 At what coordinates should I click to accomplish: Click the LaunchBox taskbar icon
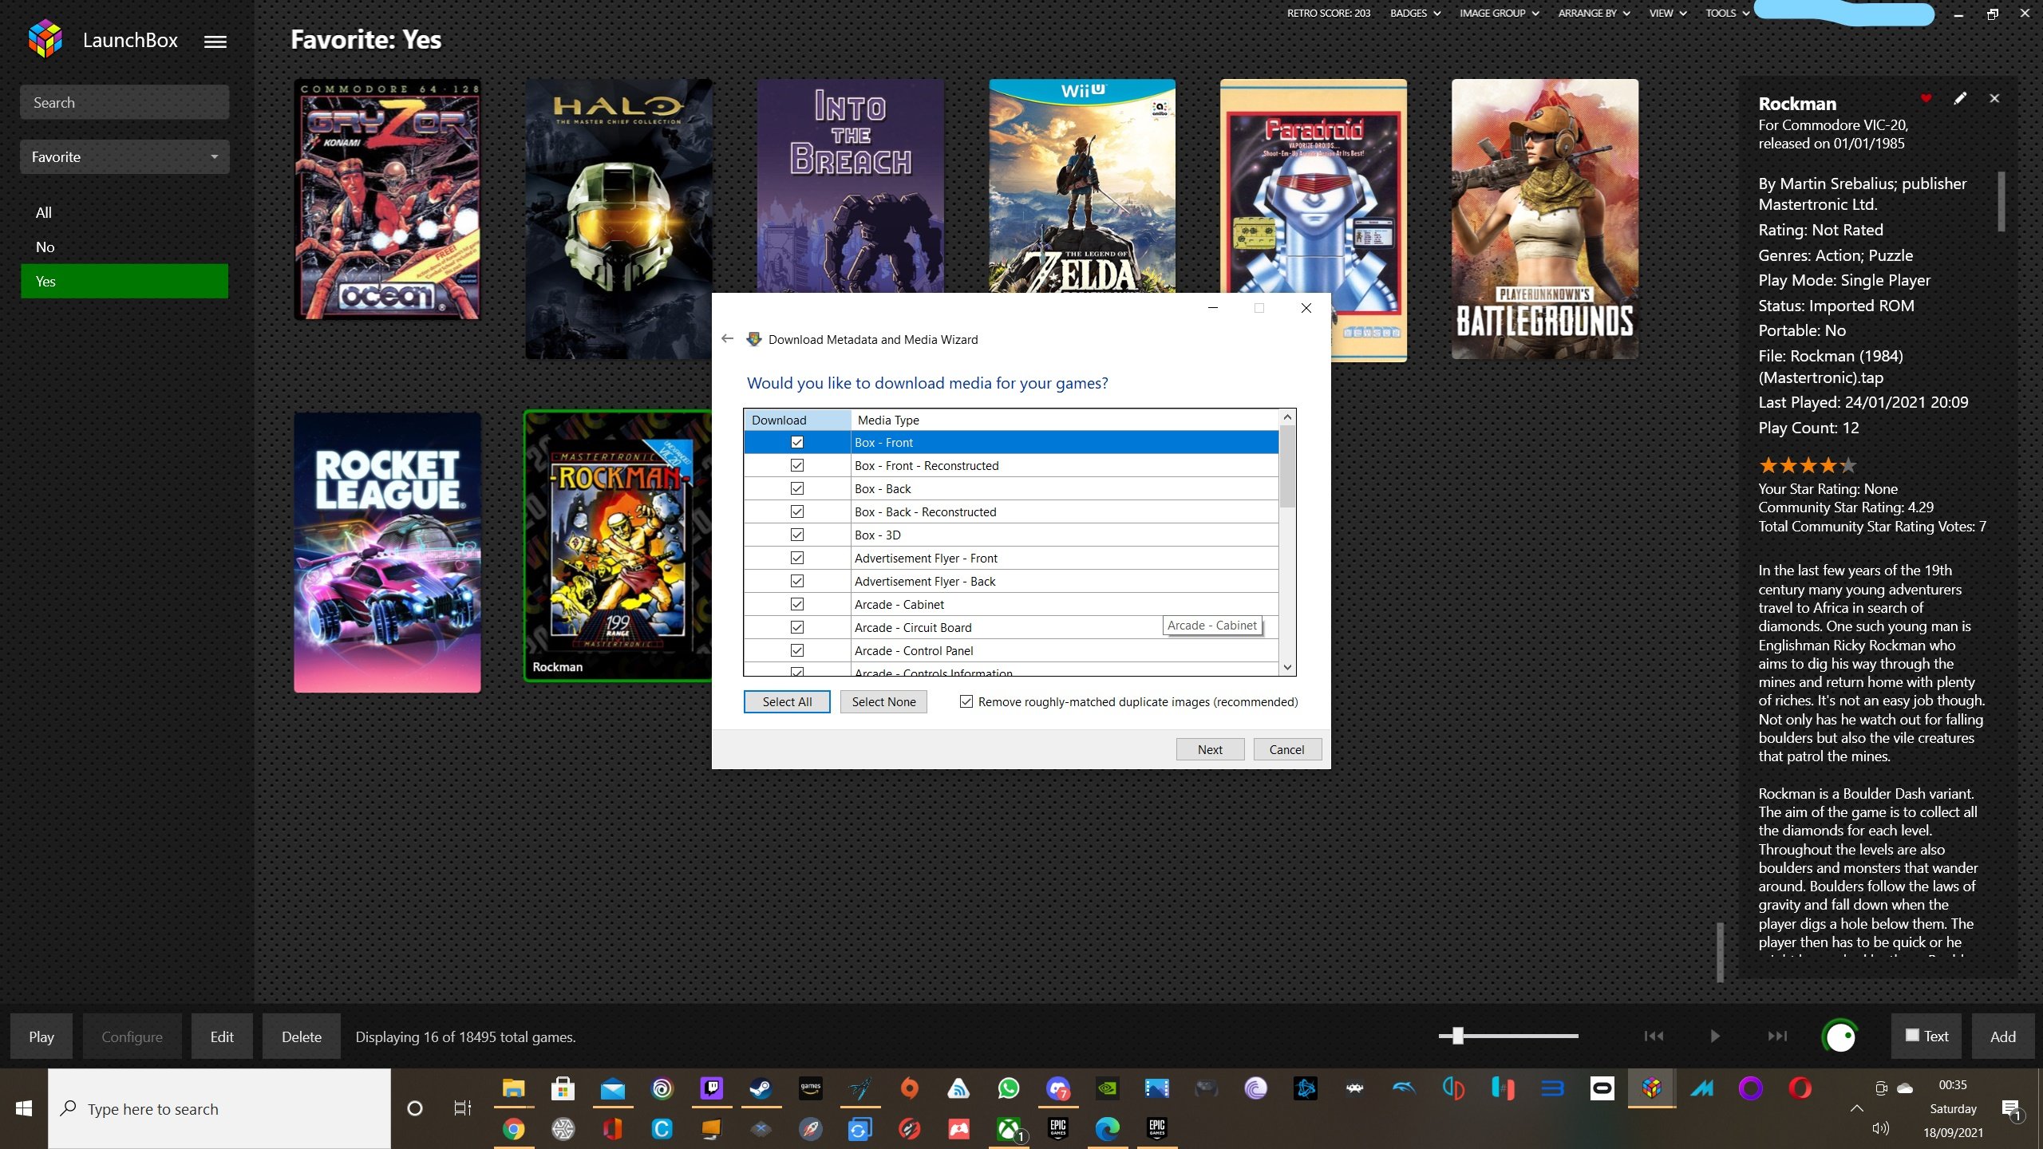(x=1651, y=1088)
